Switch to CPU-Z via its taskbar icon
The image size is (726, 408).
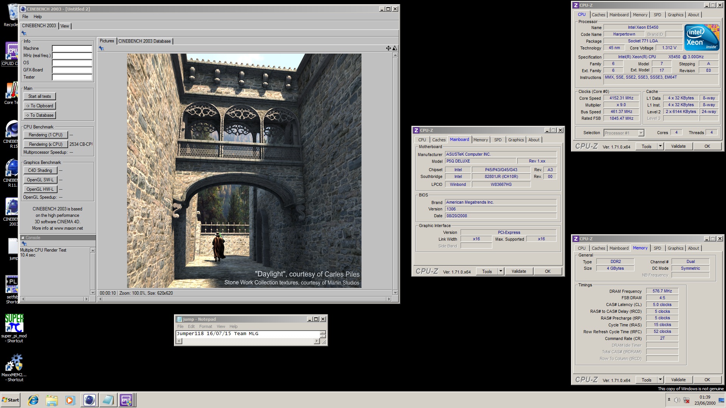coord(126,400)
